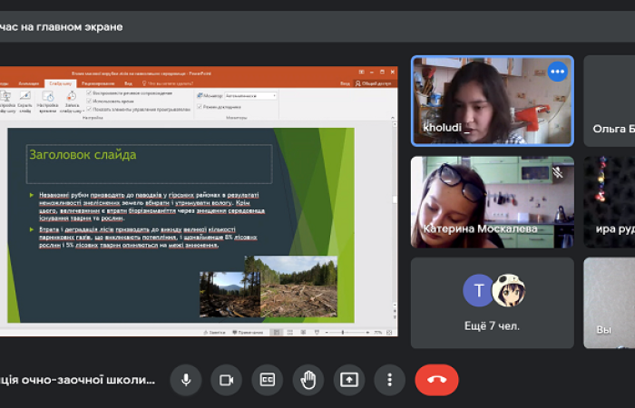Viewport: 635px width, 408px height.
Task: Raise your hand in the meeting
Action: pyautogui.click(x=308, y=379)
